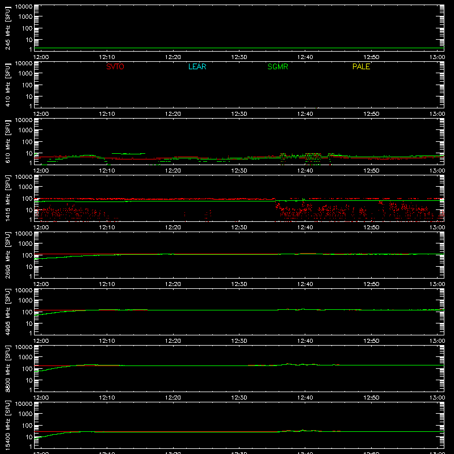Click 12:20 tick label under 610 MHz plot
The image size is (454, 454).
173,171
